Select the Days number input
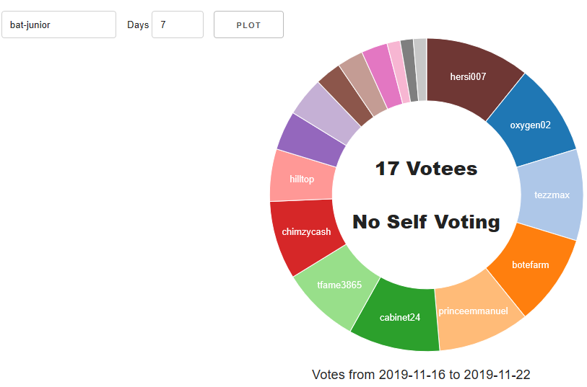 [178, 25]
